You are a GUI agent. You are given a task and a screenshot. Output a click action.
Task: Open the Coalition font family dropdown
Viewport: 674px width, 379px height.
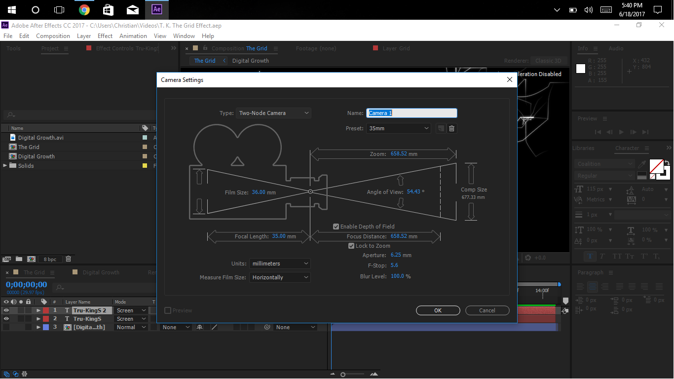tap(605, 164)
